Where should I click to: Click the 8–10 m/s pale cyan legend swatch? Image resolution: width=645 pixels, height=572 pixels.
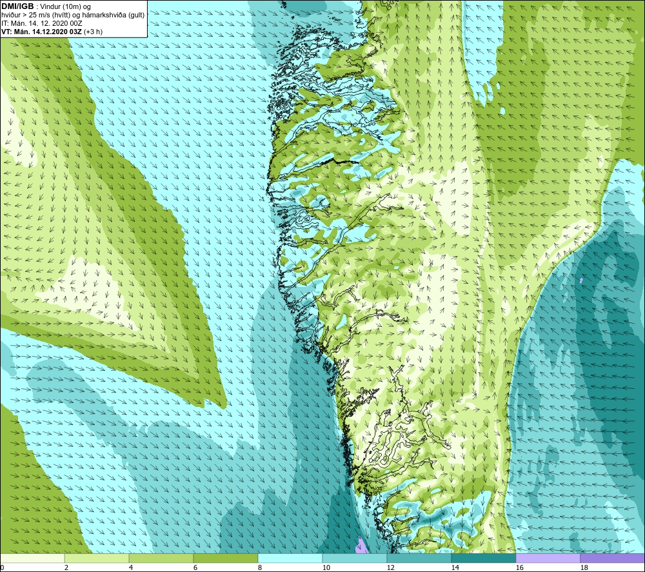click(290, 558)
